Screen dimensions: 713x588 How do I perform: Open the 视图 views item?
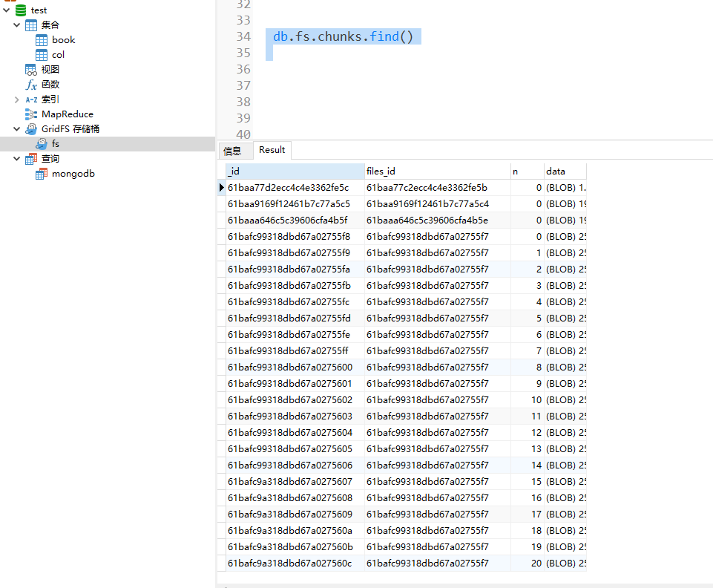point(50,70)
